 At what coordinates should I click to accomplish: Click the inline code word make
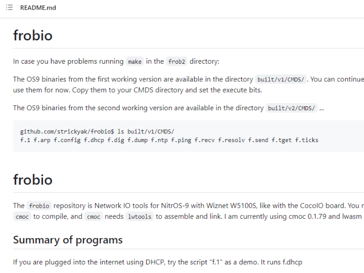tap(134, 62)
